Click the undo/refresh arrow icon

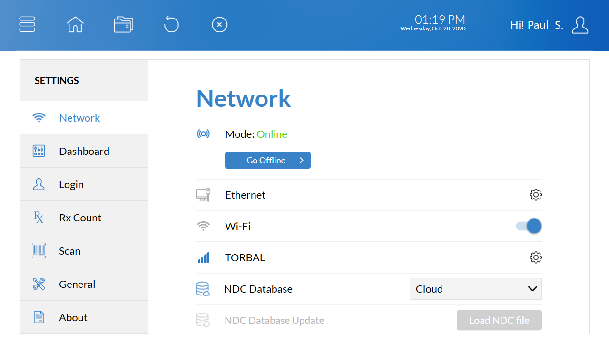[171, 24]
